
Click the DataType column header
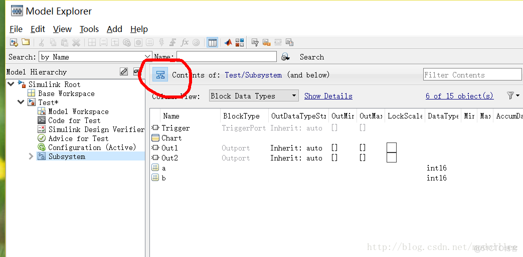coord(443,115)
